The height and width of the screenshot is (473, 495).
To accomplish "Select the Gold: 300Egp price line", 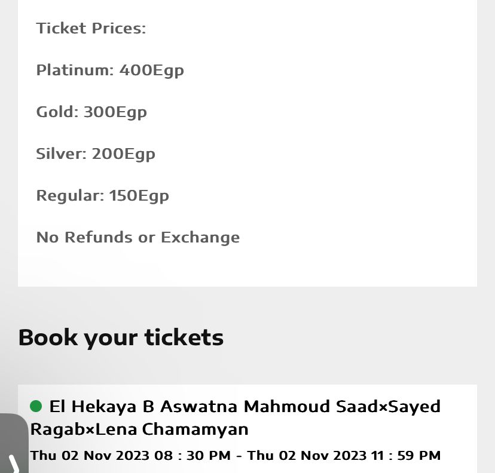I will pyautogui.click(x=91, y=112).
